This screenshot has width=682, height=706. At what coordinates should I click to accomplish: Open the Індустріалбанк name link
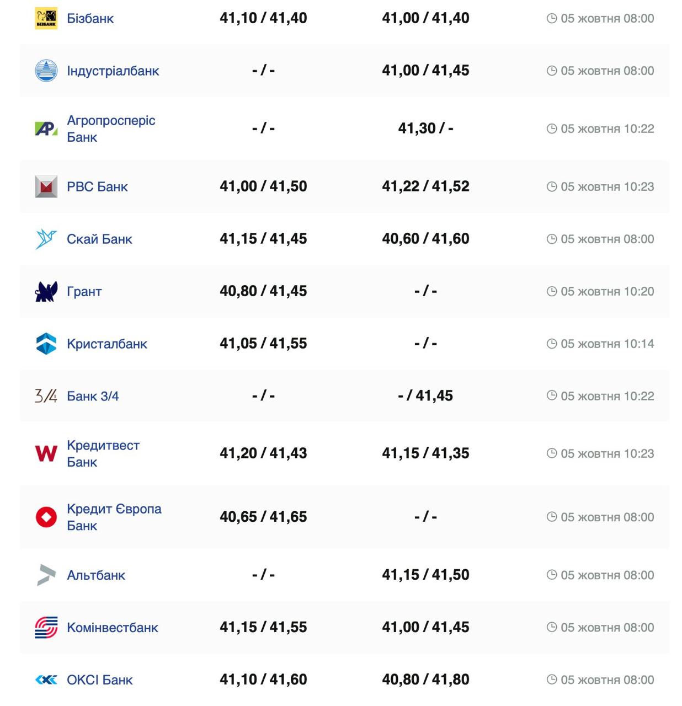click(113, 71)
